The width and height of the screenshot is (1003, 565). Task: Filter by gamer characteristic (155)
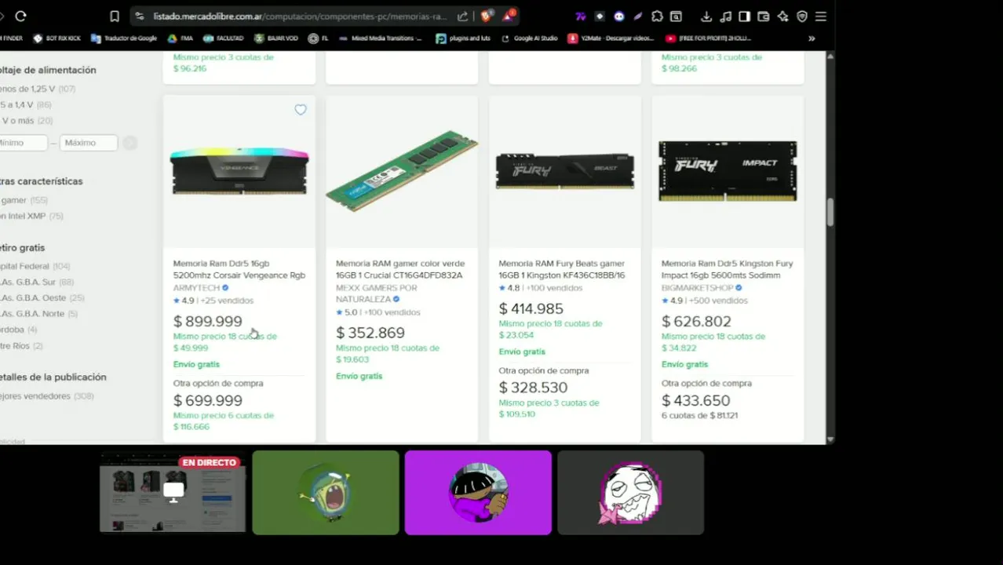point(24,200)
